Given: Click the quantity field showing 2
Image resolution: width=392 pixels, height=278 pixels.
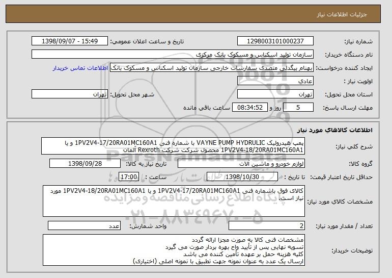Looking at the screenshot, I should pyautogui.click(x=267, y=225).
